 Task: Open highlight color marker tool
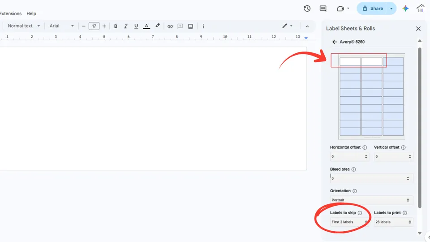pos(157,26)
